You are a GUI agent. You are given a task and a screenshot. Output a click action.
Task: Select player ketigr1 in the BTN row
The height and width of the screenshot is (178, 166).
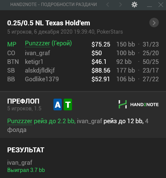tap(34, 62)
